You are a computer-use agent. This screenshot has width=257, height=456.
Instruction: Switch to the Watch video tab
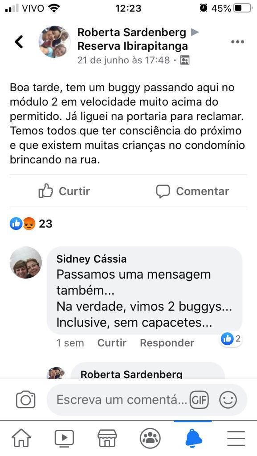[x=64, y=438]
